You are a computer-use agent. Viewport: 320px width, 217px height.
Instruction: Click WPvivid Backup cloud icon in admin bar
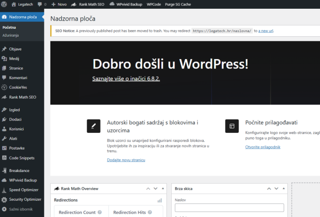pyautogui.click(x=112, y=4)
